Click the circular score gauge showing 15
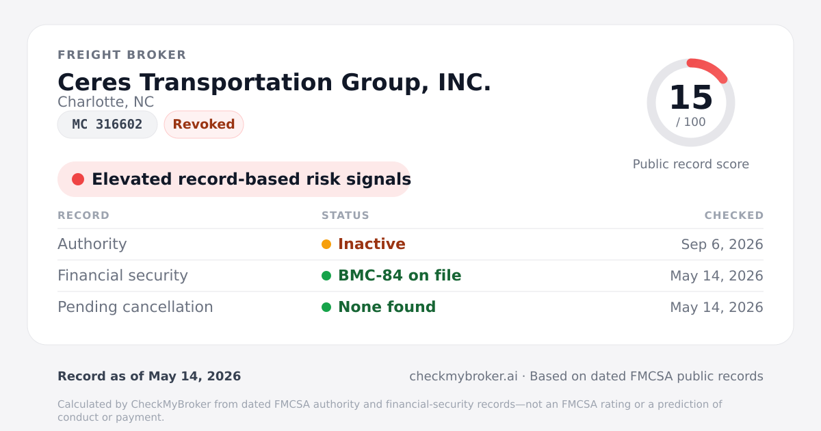The height and width of the screenshot is (431, 821). click(691, 103)
